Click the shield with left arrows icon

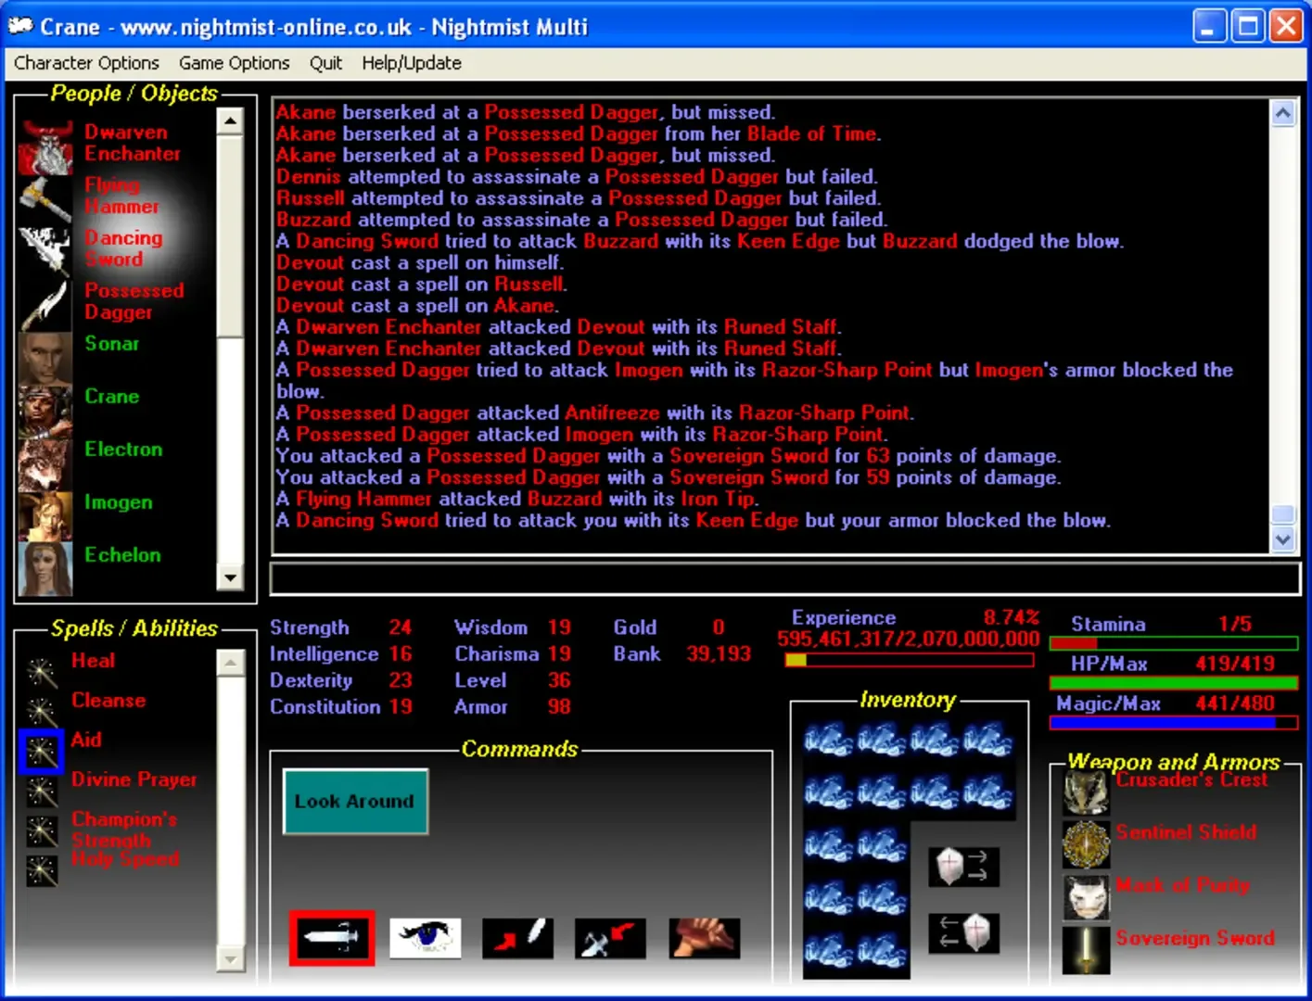click(x=963, y=932)
